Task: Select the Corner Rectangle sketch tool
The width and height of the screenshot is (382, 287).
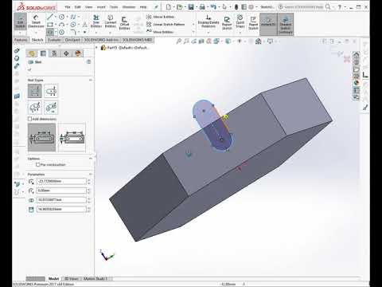Action: [50, 25]
